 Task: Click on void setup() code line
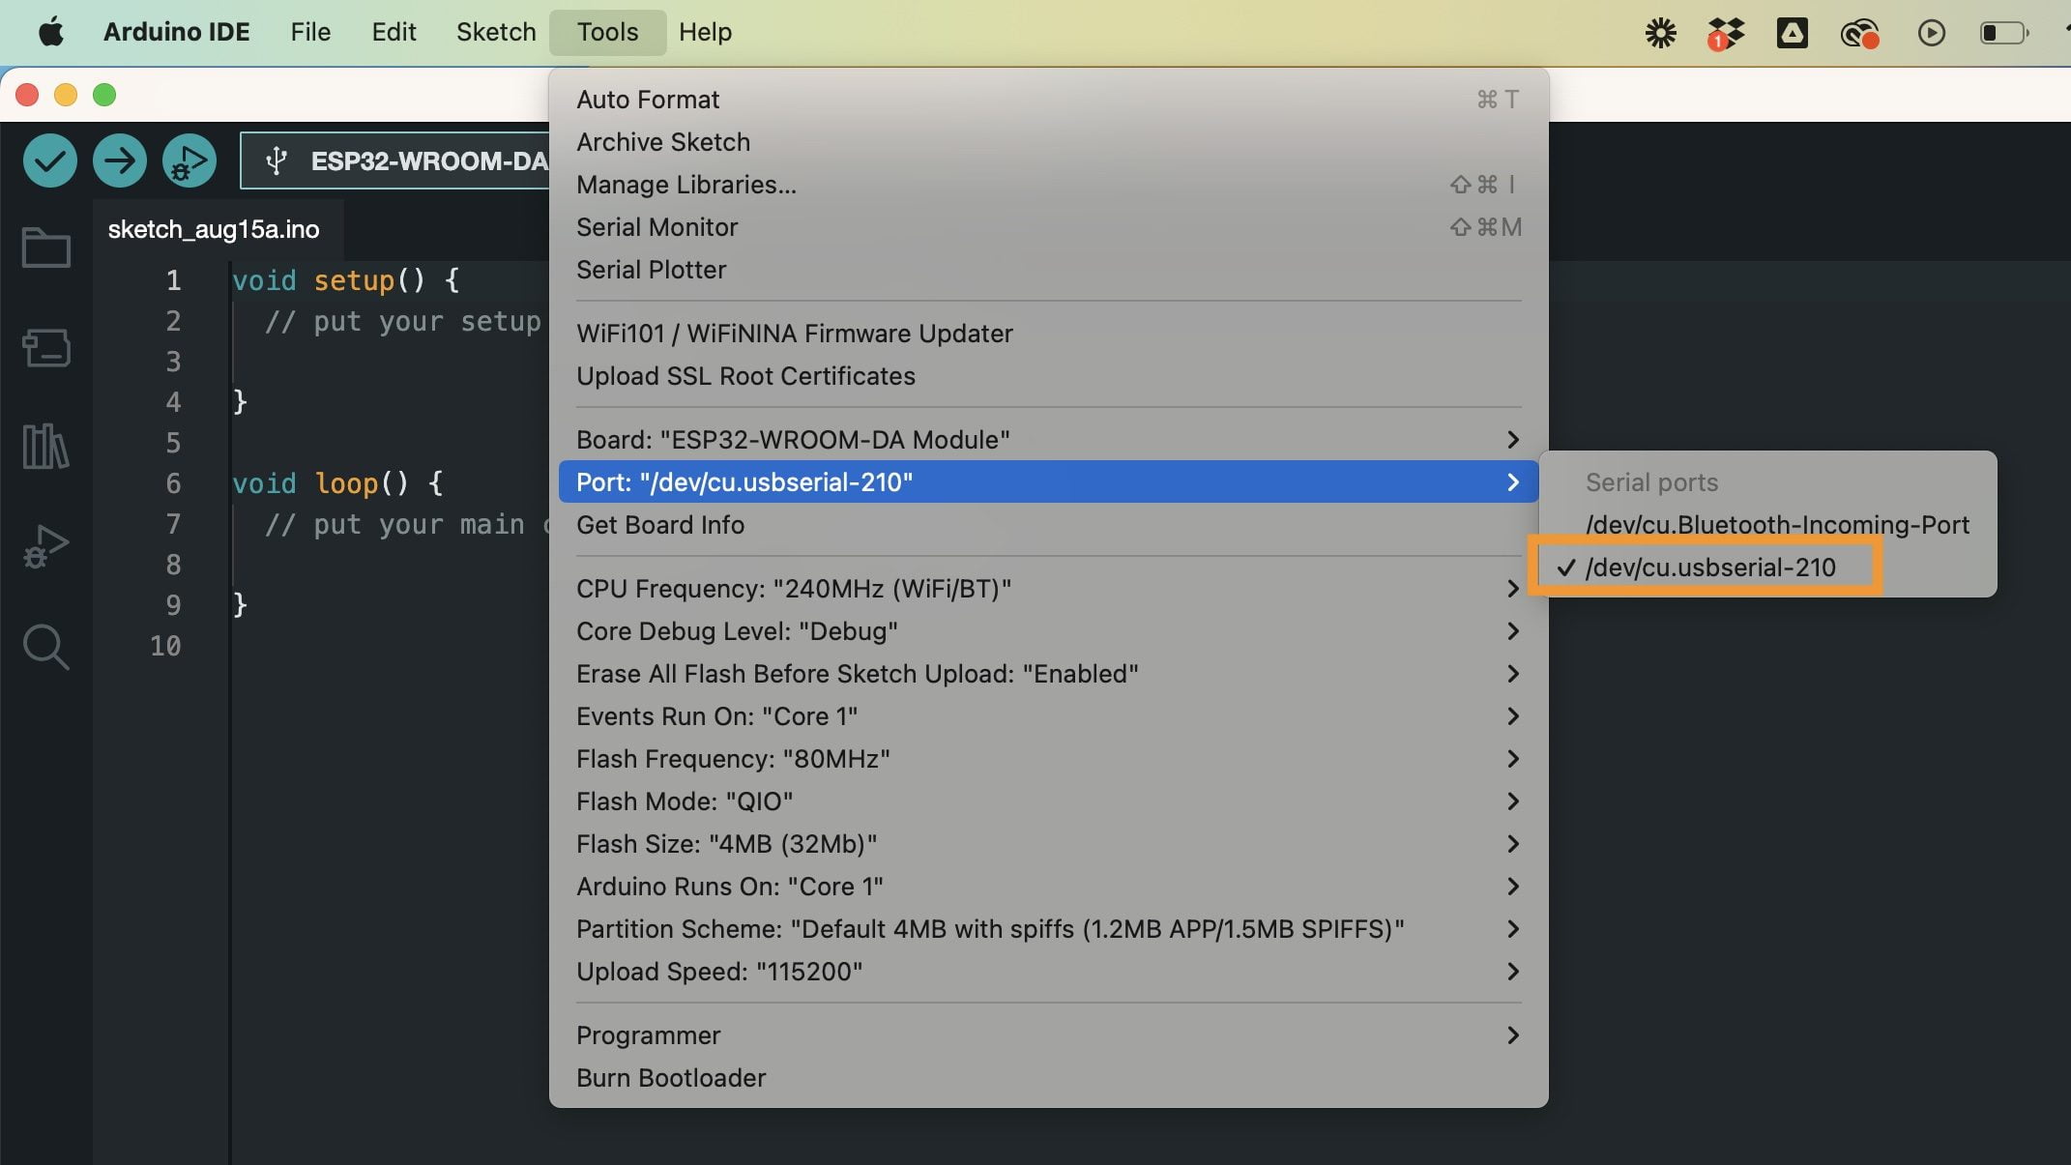click(x=346, y=280)
